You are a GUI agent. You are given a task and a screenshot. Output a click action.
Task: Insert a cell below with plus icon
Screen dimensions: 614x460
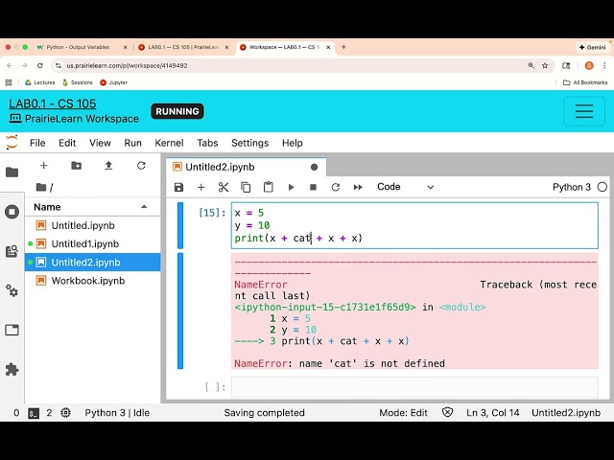point(201,187)
